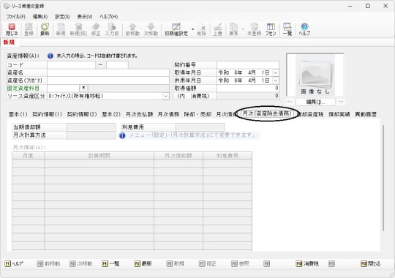This screenshot has height=278, width=395.
Task: Click the F10 消費税 function button
Action: [x=307, y=263]
